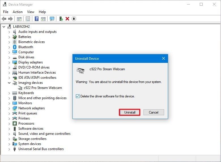Click the down-arrow Disable device icon
This screenshot has height=162, width=221.
tap(74, 19)
